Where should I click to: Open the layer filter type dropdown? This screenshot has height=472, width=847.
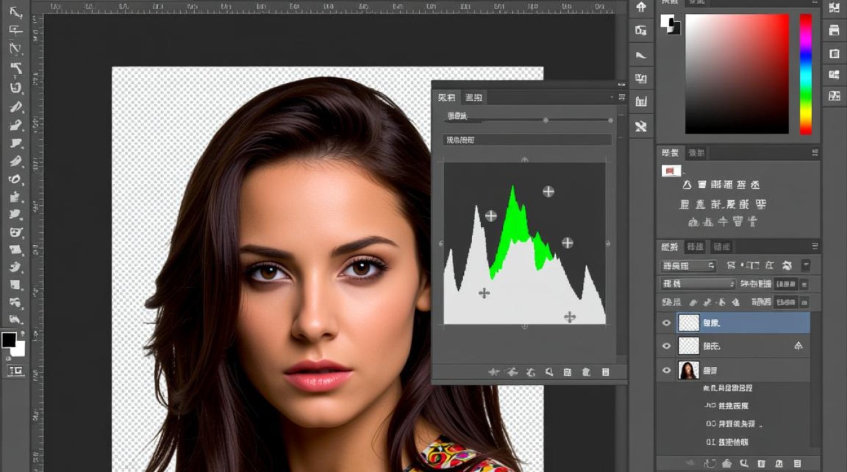pos(688,266)
